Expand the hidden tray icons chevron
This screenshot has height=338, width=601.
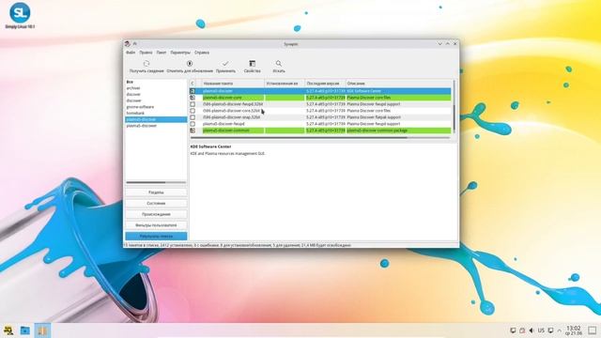tap(560, 330)
